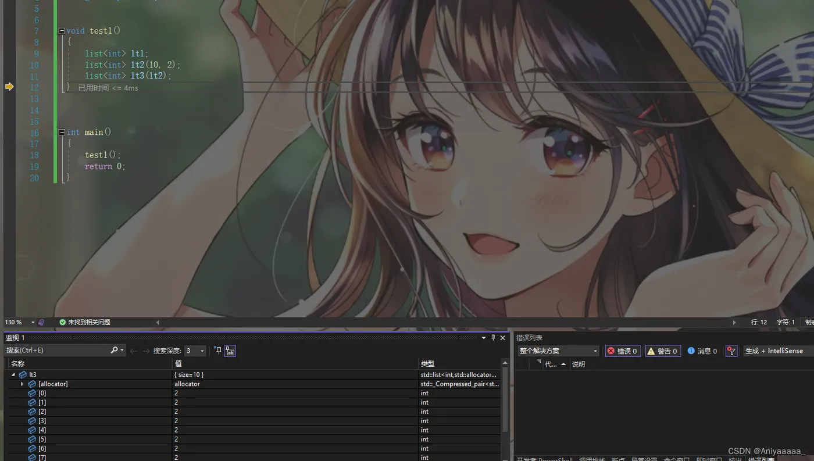Select the [1] row name
Viewport: 814px width, 461px height.
pyautogui.click(x=42, y=403)
